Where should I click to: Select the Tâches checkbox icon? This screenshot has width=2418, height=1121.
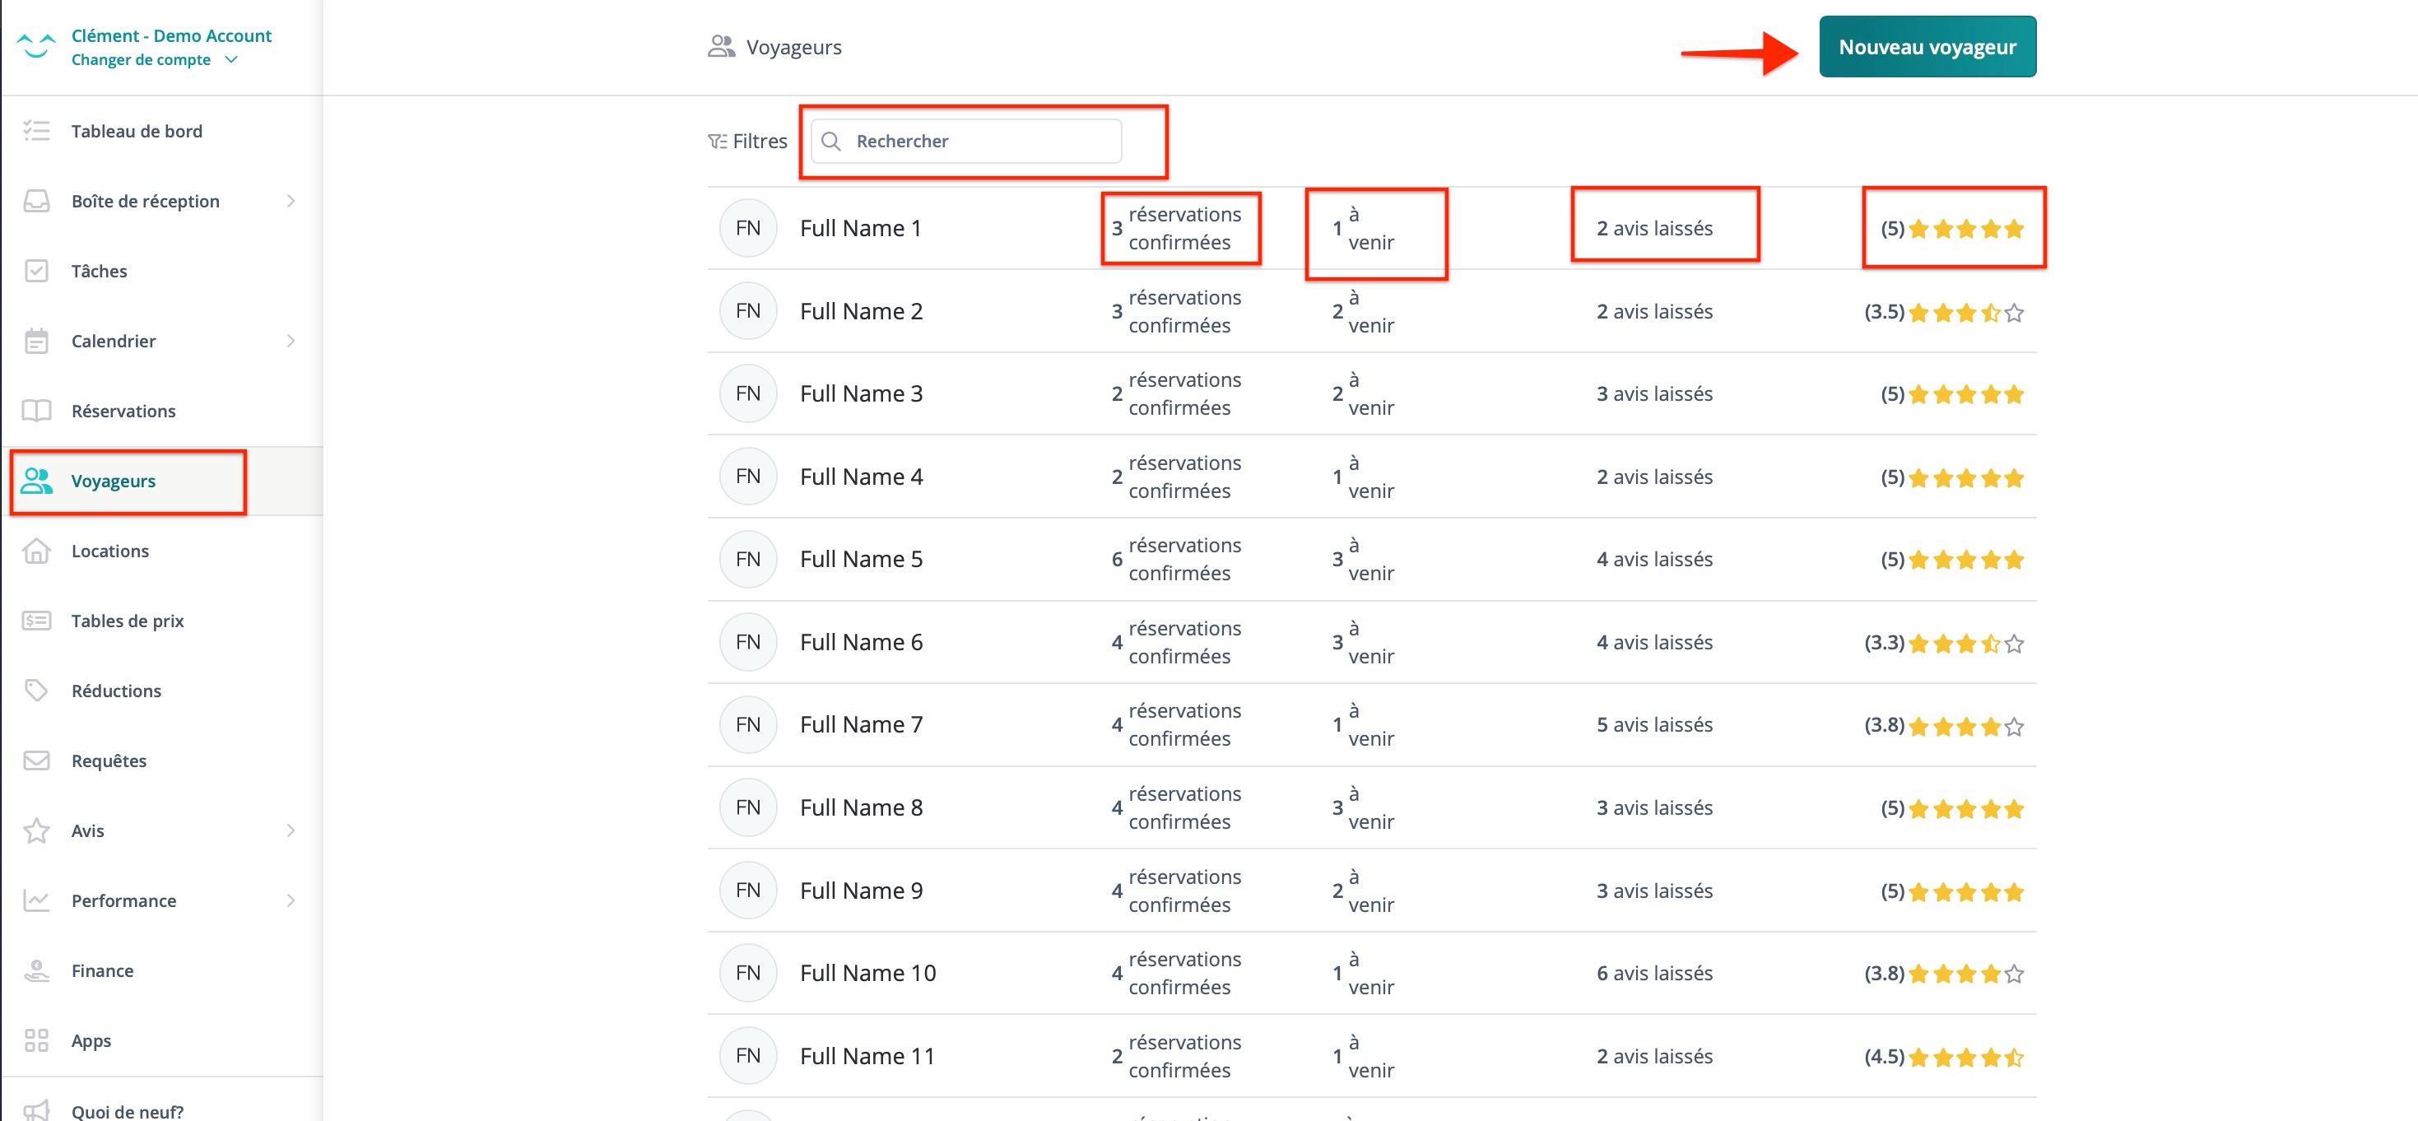coord(35,271)
